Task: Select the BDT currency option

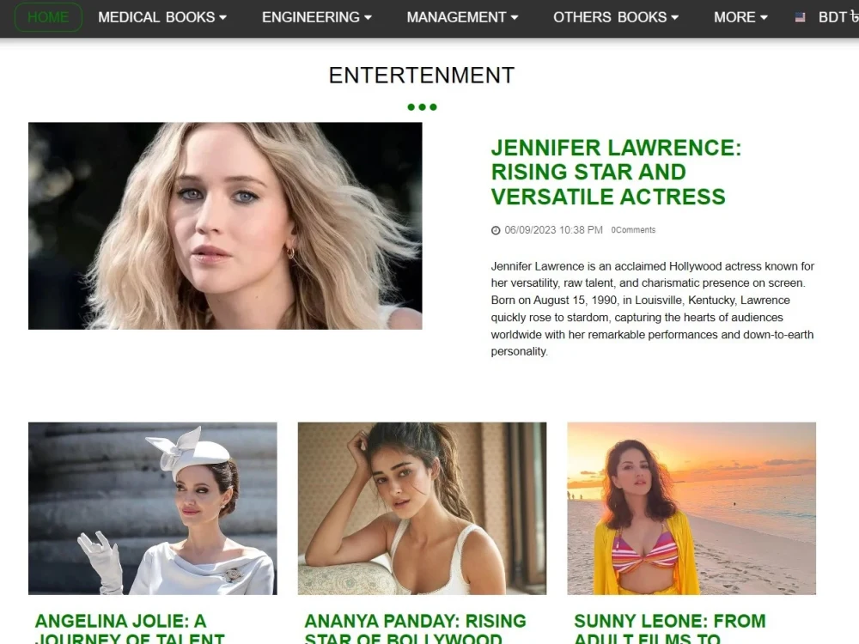Action: pos(838,17)
